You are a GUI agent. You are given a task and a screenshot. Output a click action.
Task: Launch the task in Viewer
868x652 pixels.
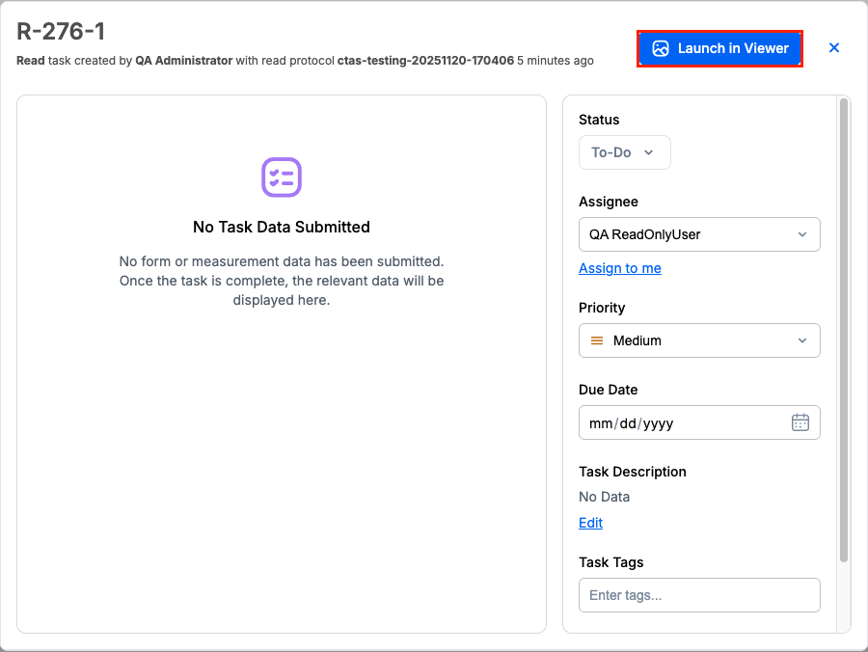tap(719, 47)
